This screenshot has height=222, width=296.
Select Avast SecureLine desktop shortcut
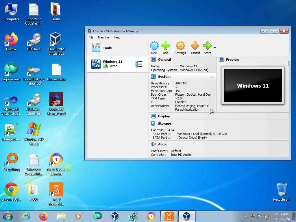(56, 194)
